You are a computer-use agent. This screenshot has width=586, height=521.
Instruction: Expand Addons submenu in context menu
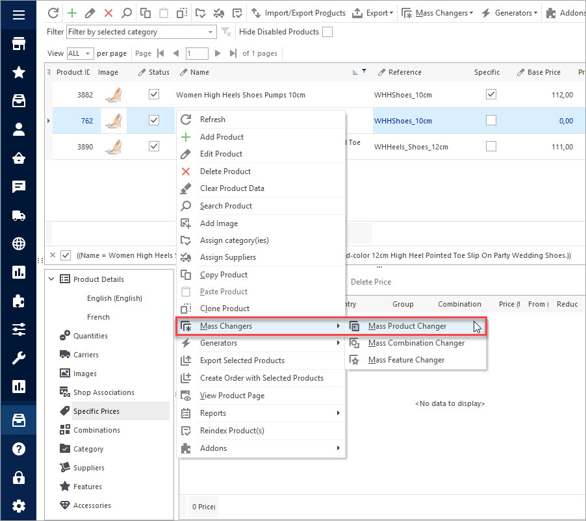click(x=261, y=448)
